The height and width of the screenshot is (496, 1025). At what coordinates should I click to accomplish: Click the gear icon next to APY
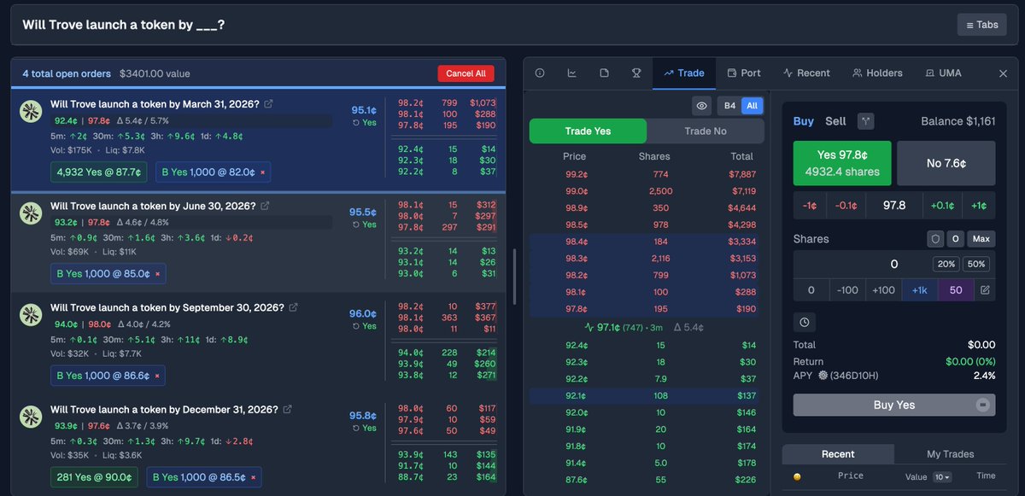click(x=823, y=375)
